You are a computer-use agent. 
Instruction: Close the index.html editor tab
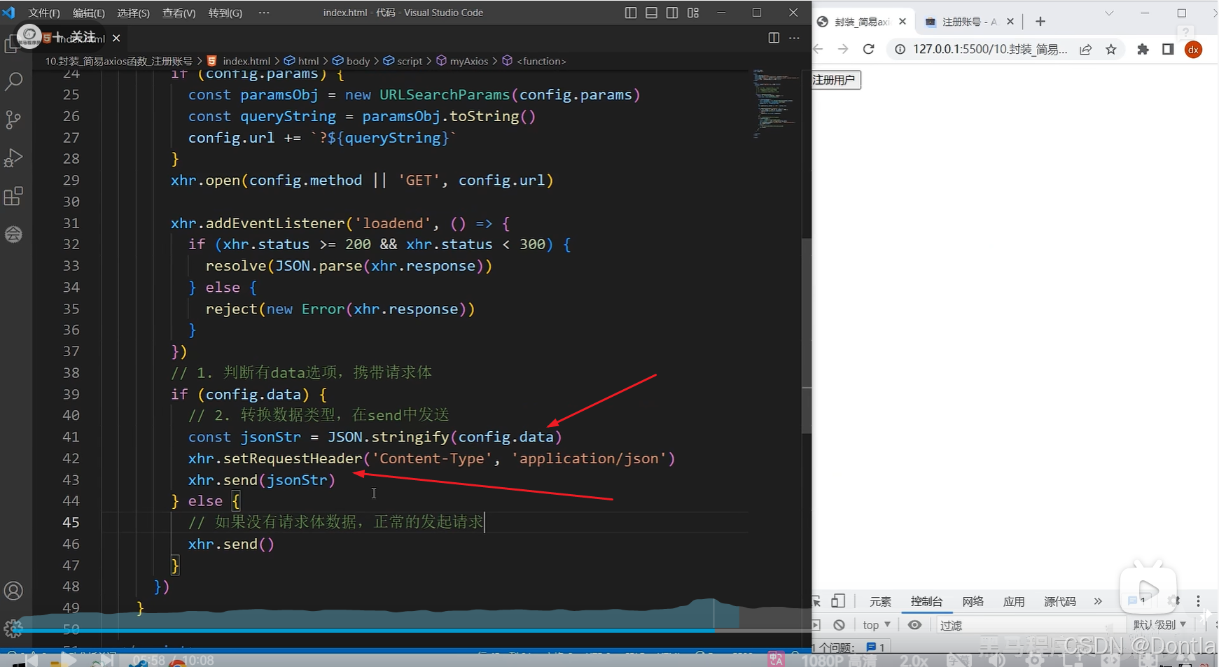click(x=116, y=38)
